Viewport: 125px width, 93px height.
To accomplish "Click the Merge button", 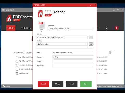I will [x=58, y=84].
